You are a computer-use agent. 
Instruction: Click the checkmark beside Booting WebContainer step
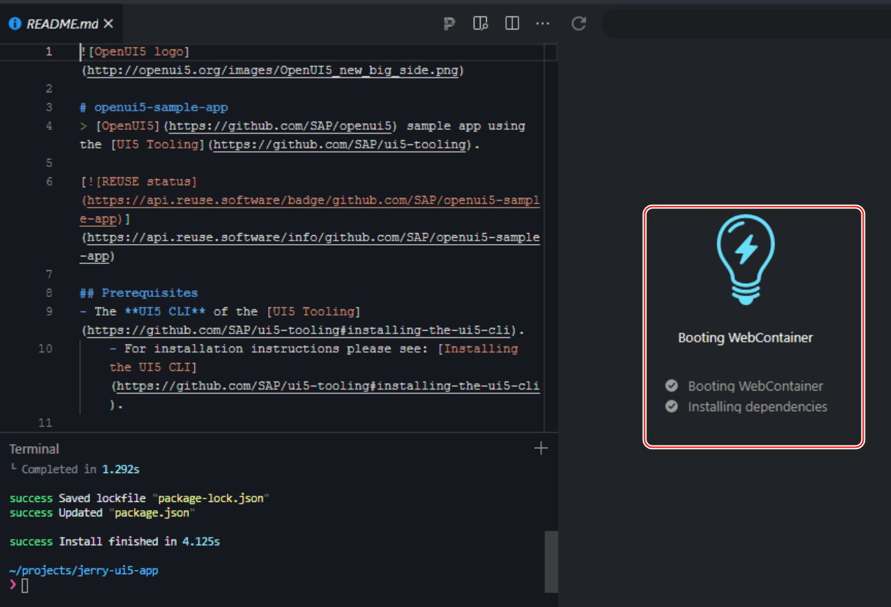[672, 386]
